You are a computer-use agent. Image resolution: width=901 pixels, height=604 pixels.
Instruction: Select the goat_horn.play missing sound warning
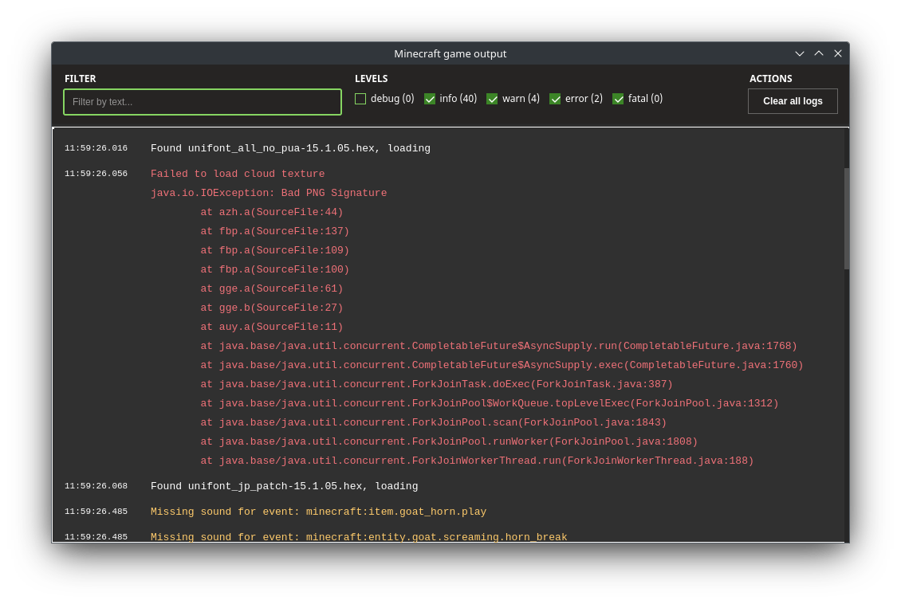318,512
